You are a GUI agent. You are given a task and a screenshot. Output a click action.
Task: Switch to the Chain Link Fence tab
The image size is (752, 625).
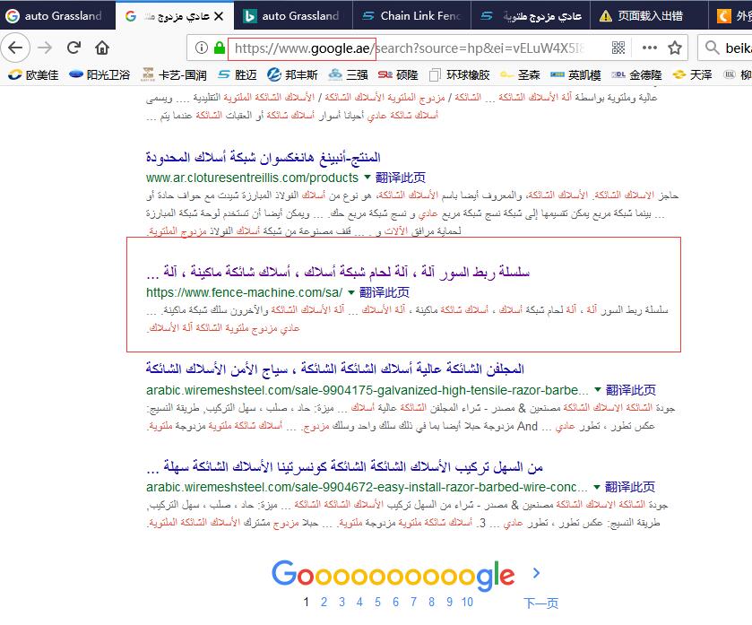pos(411,16)
